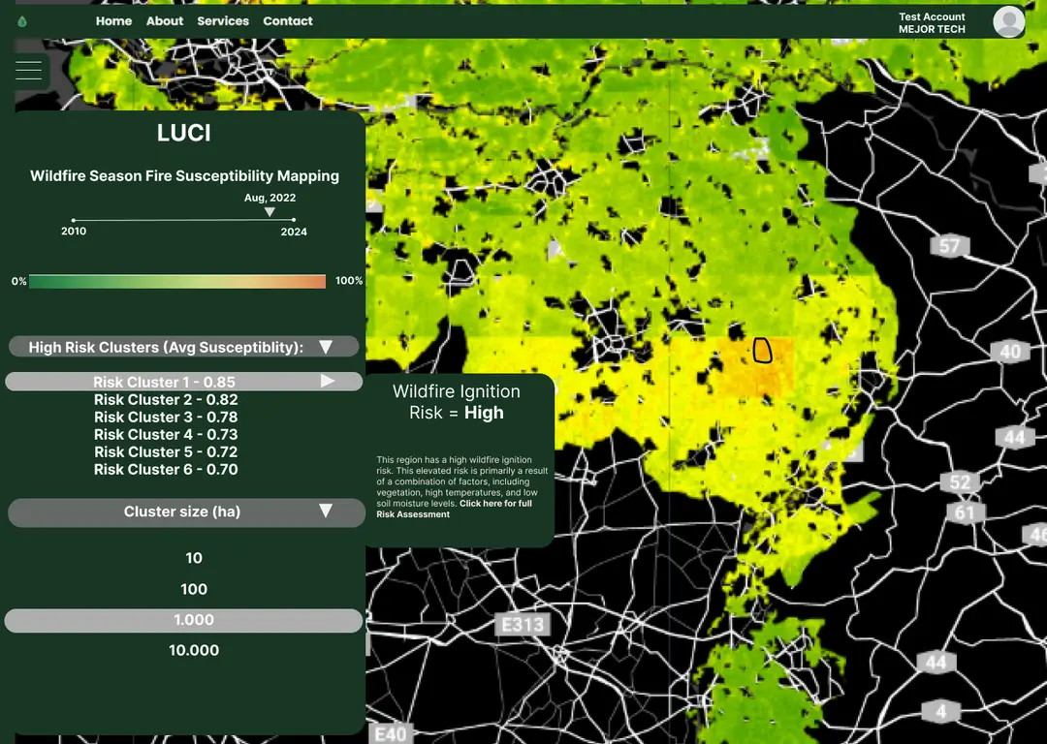Viewport: 1047px width, 744px height.
Task: Open the hamburger menu icon
Action: [x=29, y=70]
